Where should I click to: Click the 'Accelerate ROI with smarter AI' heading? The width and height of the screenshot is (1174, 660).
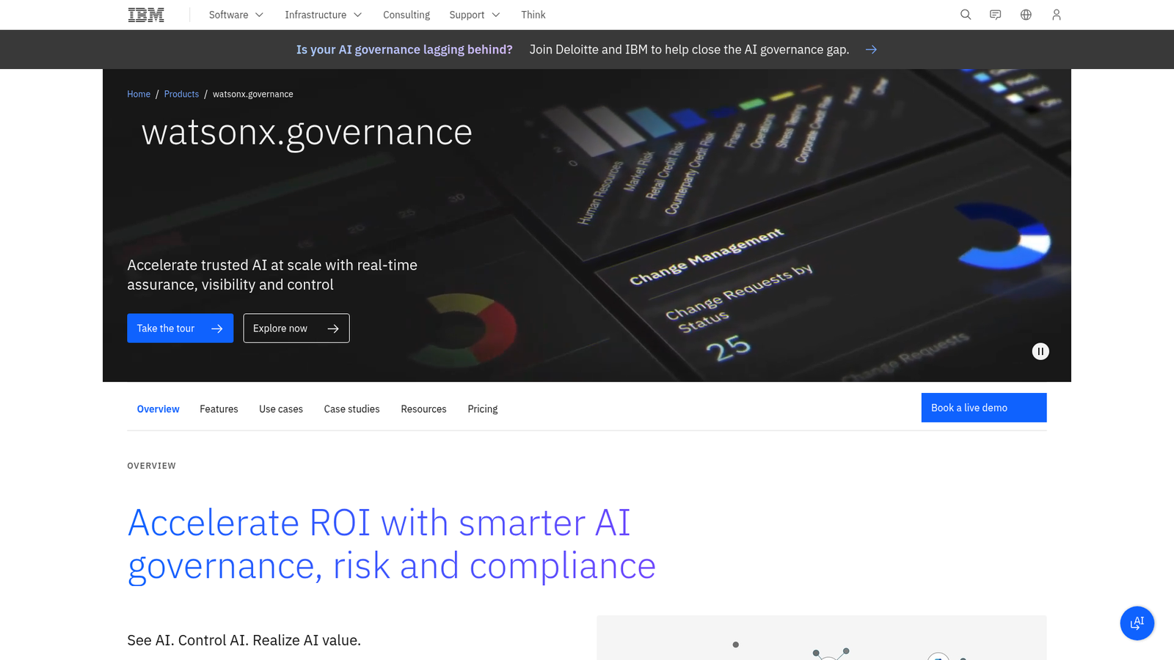click(x=391, y=544)
